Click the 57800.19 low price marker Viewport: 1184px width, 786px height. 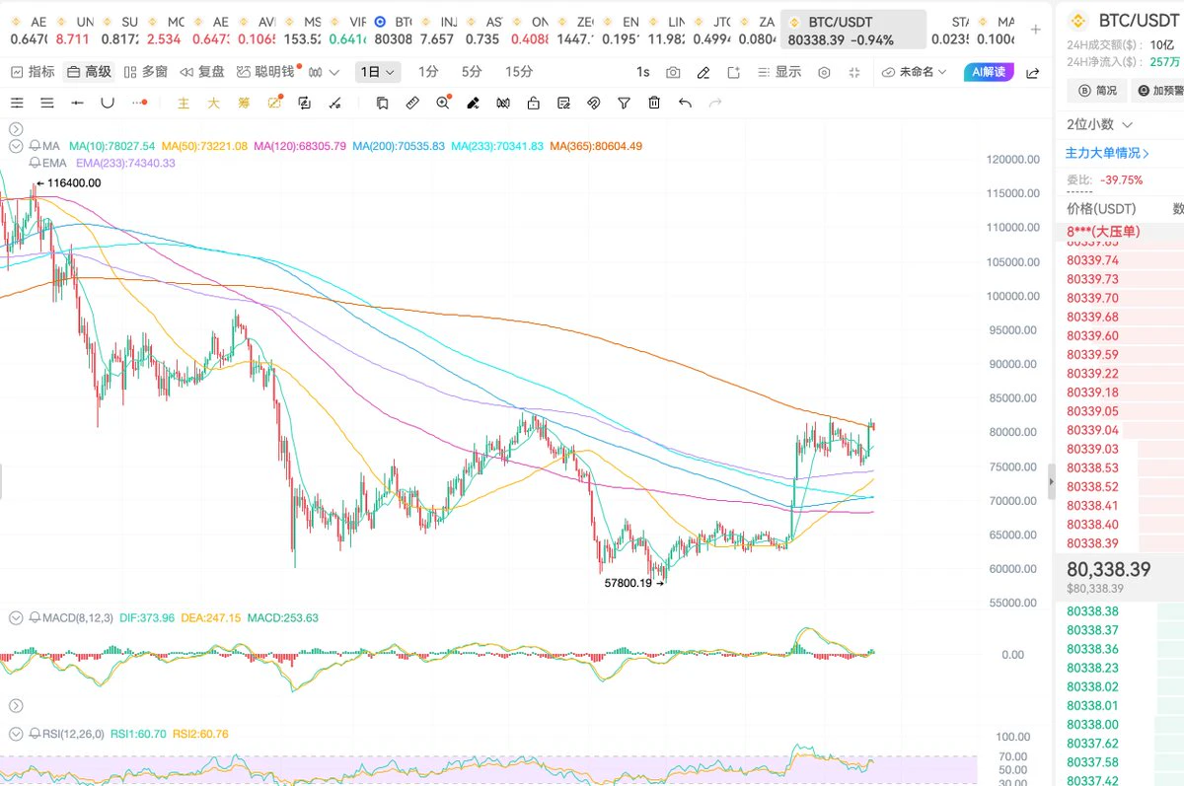(634, 583)
